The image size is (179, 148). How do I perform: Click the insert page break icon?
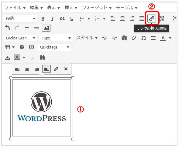click(7, 58)
